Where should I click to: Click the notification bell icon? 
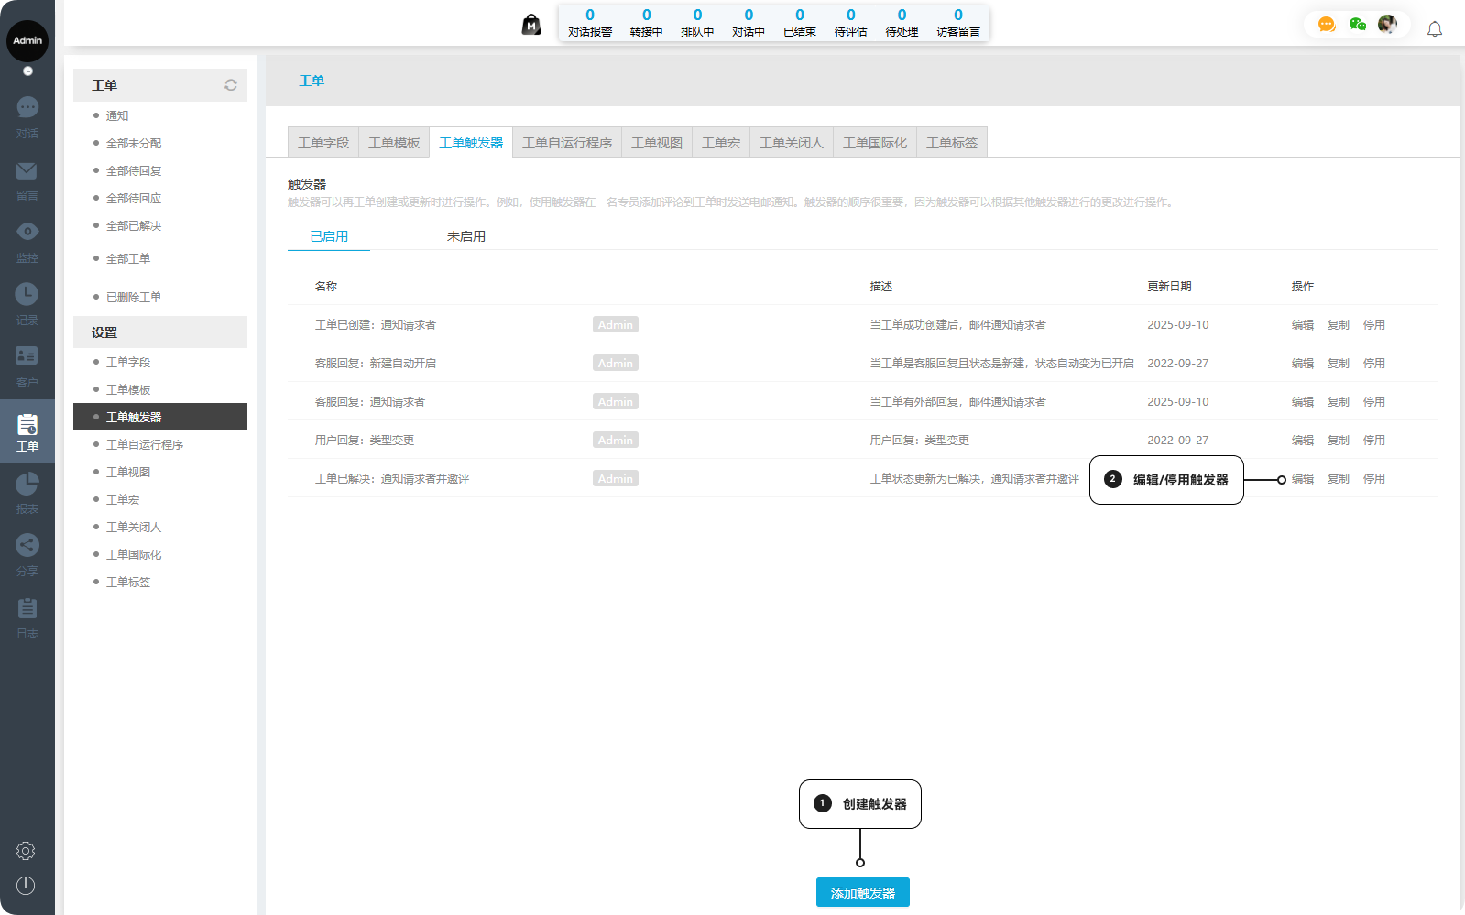(1434, 29)
